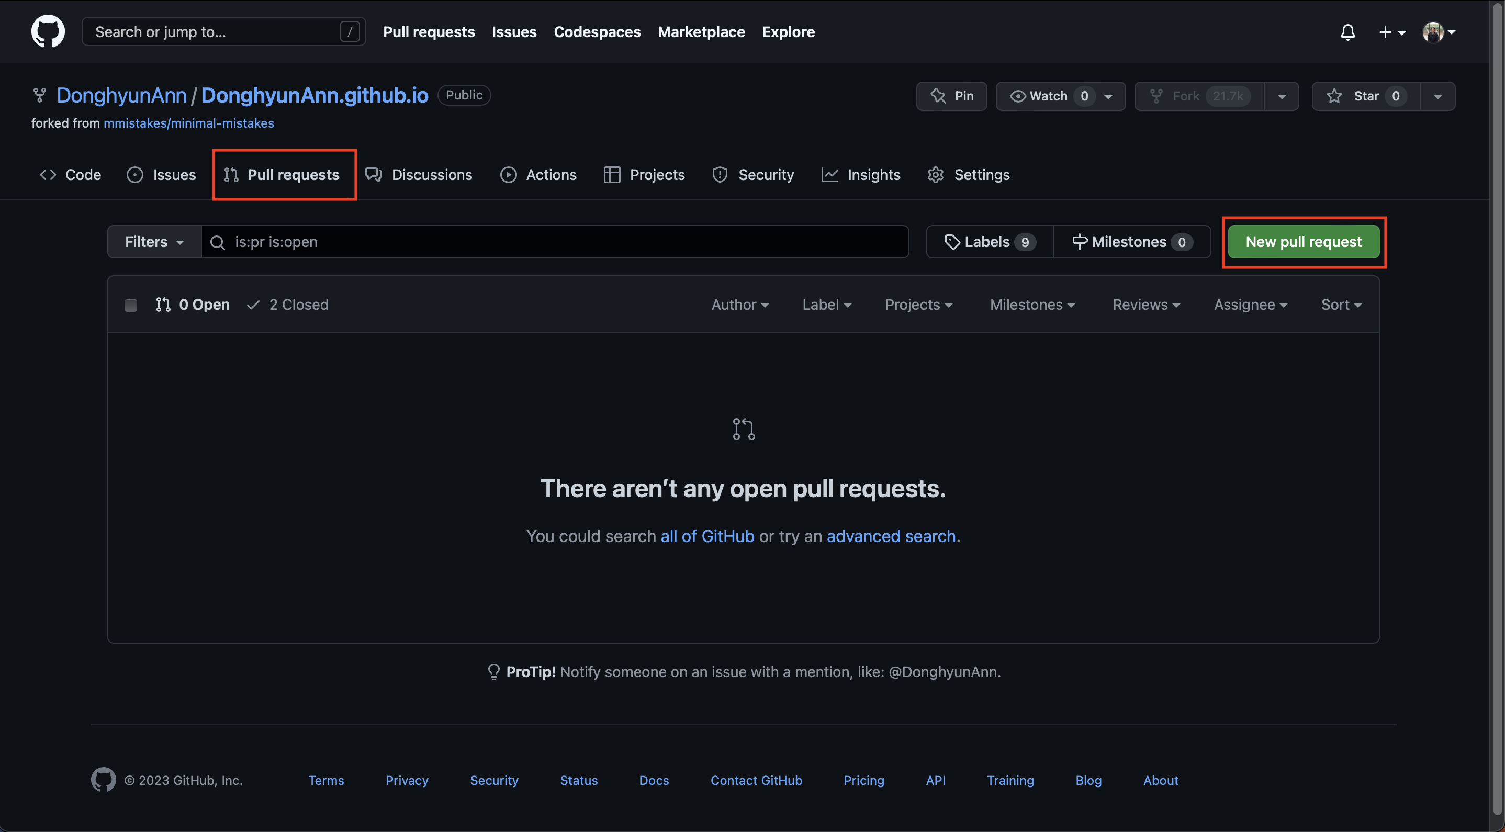This screenshot has width=1505, height=832.
Task: Click the magnifier icon in PR search
Action: [x=217, y=242]
